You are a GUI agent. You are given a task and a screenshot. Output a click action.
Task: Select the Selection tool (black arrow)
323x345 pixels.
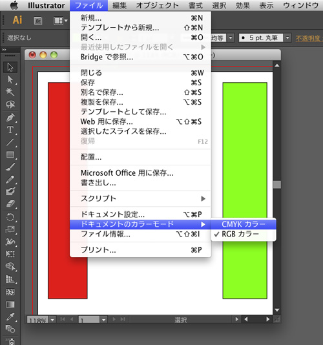pos(10,67)
